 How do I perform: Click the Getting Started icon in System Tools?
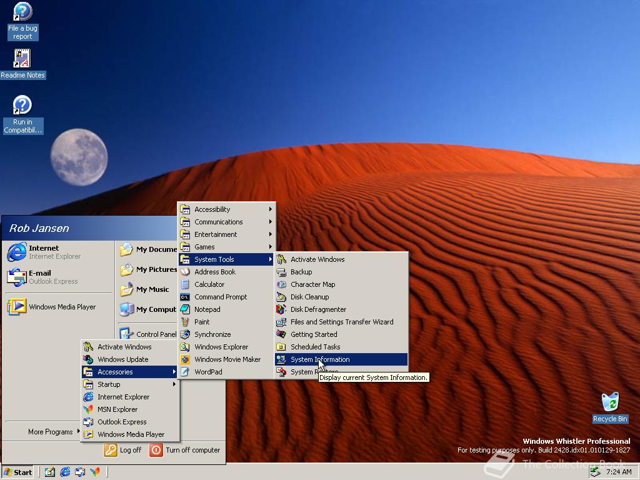point(281,334)
